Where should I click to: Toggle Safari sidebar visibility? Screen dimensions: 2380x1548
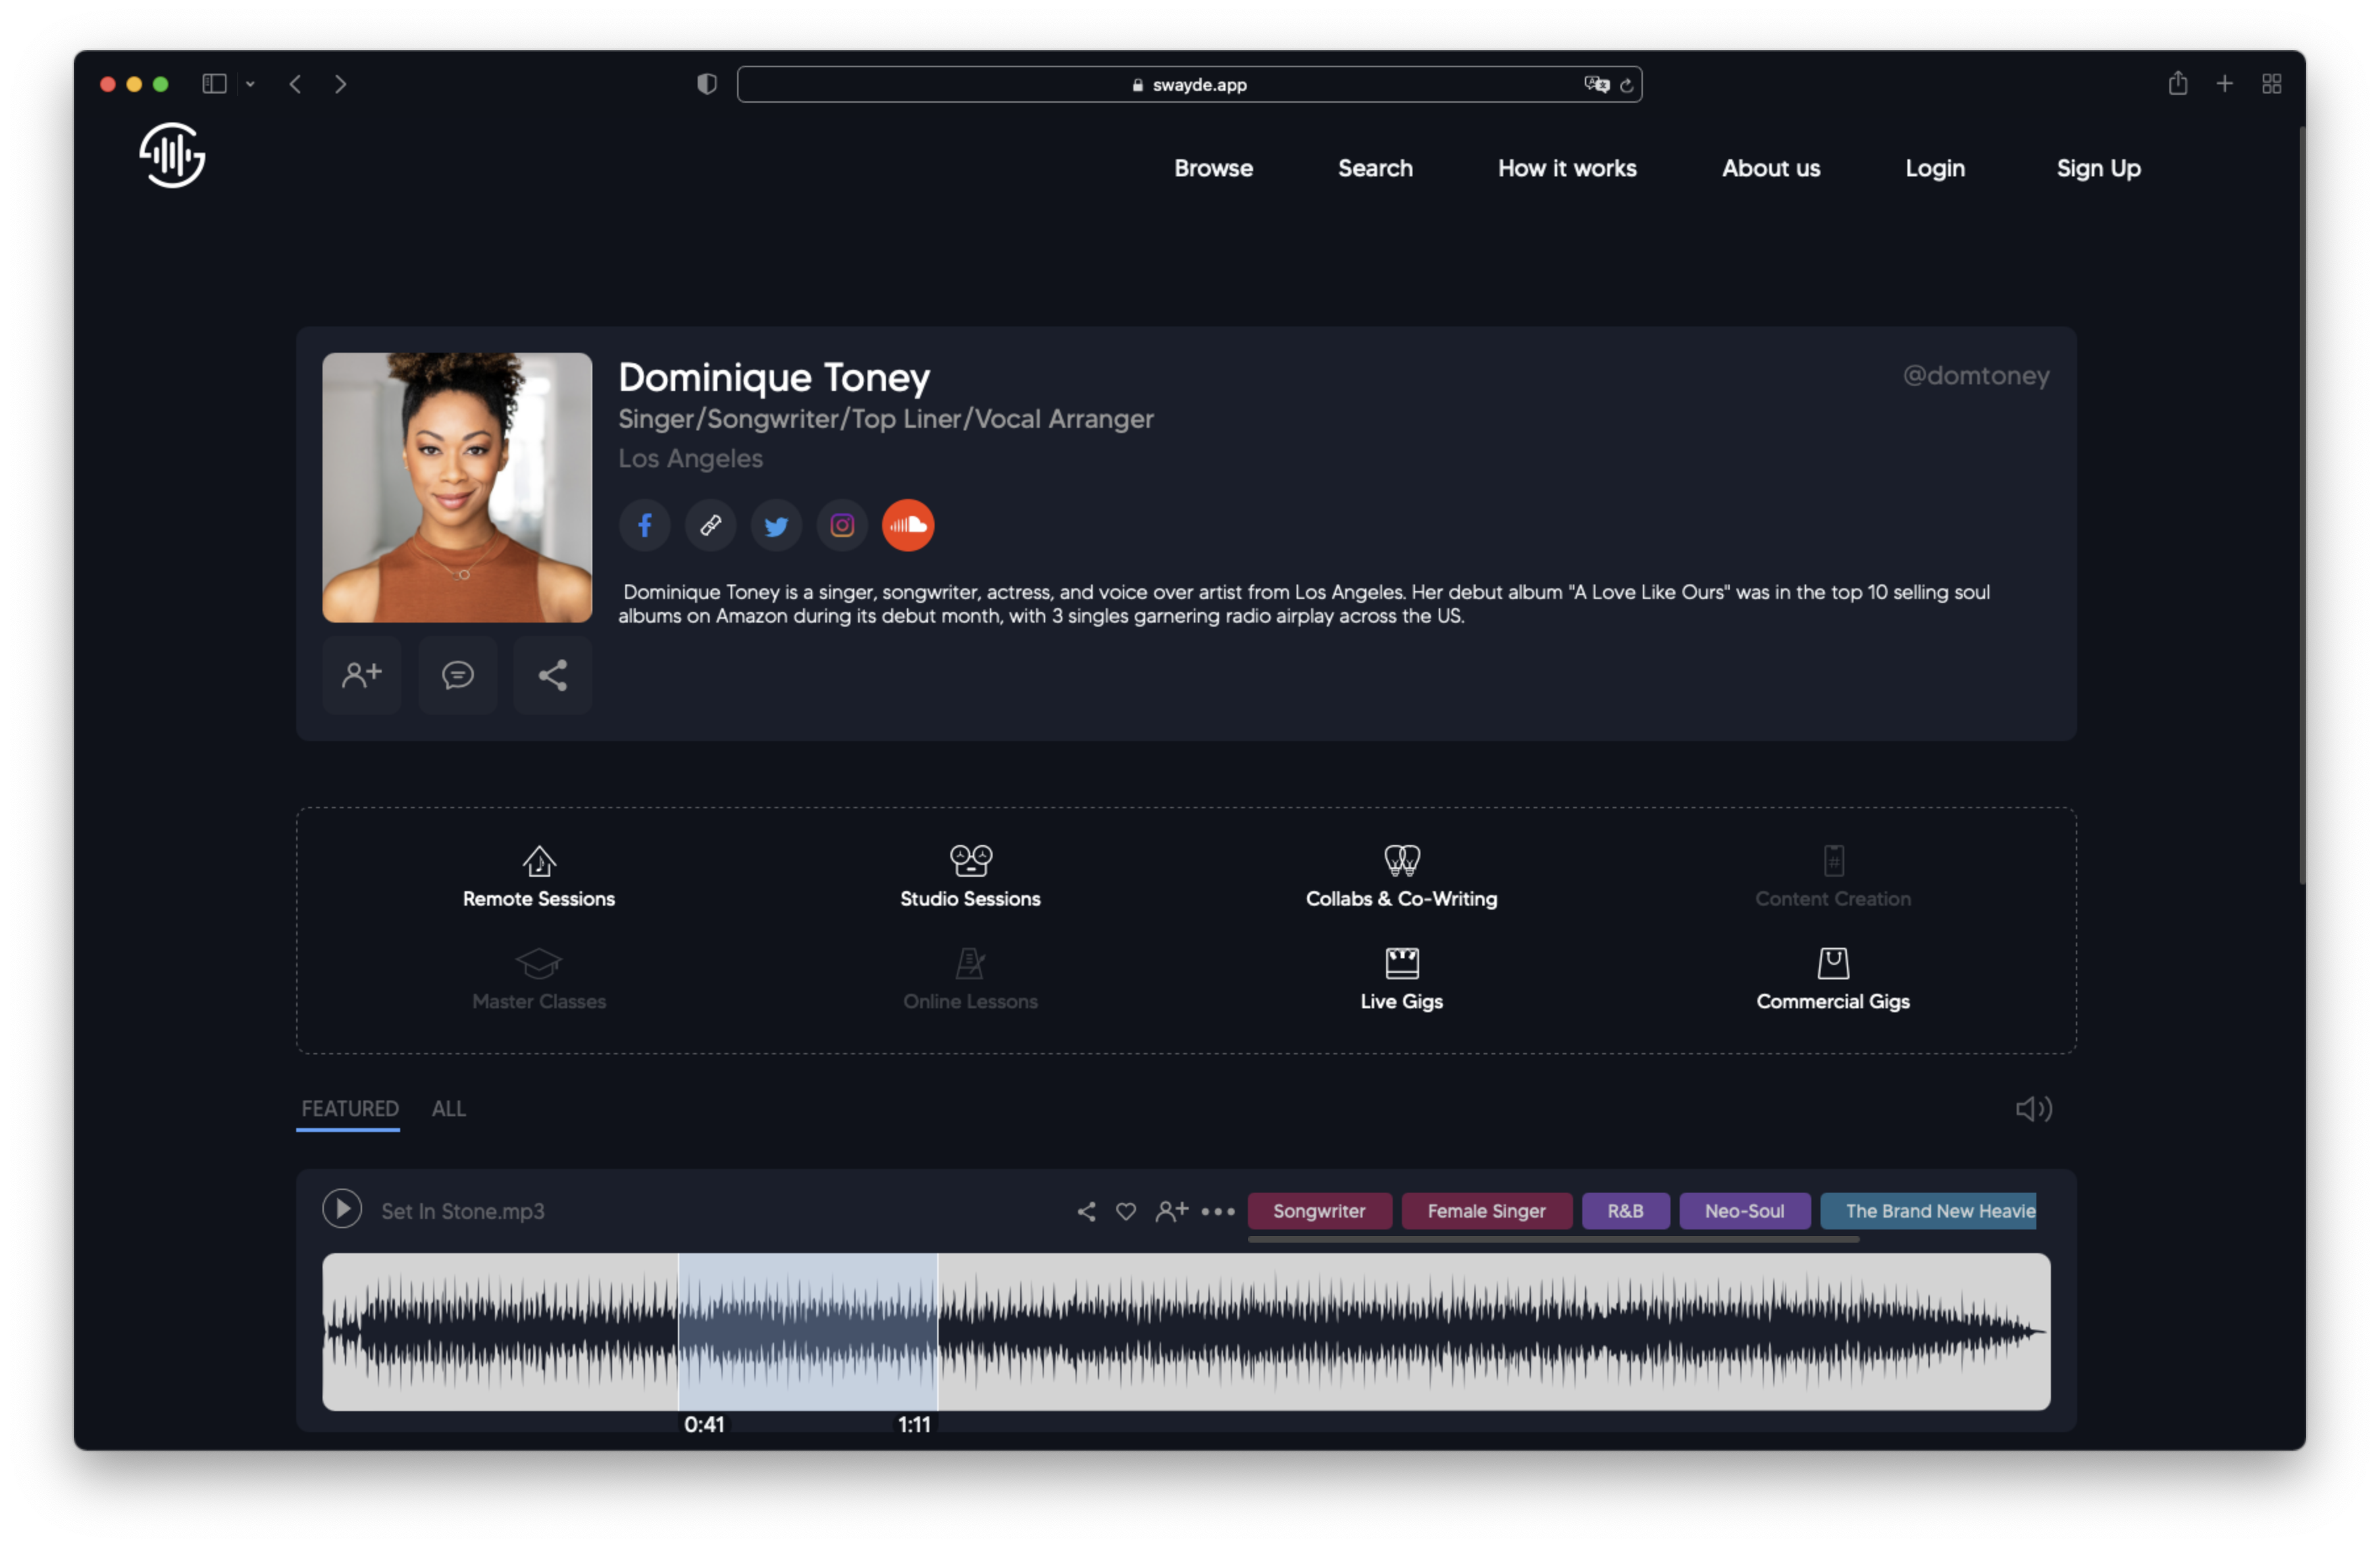(x=214, y=84)
